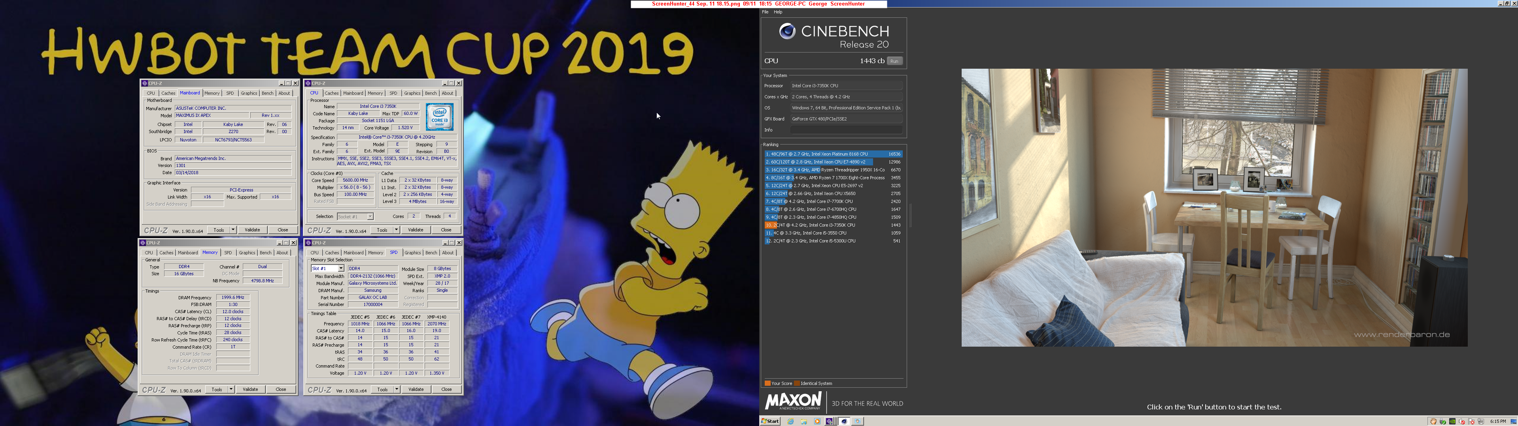
Task: Click the 6:15 PM clock
Action: point(1497,421)
